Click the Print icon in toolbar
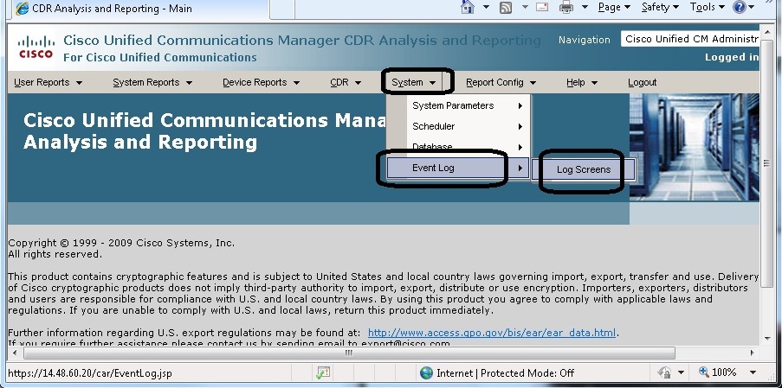Viewport: 782px width, 388px height. click(566, 8)
